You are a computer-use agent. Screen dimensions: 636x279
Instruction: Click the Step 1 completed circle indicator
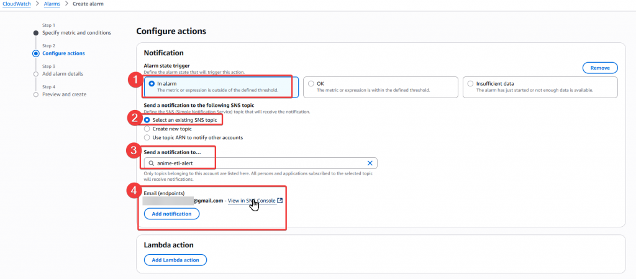36,33
